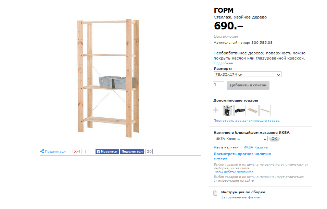The image size is (327, 209).
Task: Open the Подробнее link
Action: (223, 63)
